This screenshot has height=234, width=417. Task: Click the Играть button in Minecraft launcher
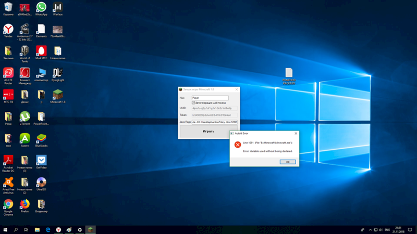(208, 132)
